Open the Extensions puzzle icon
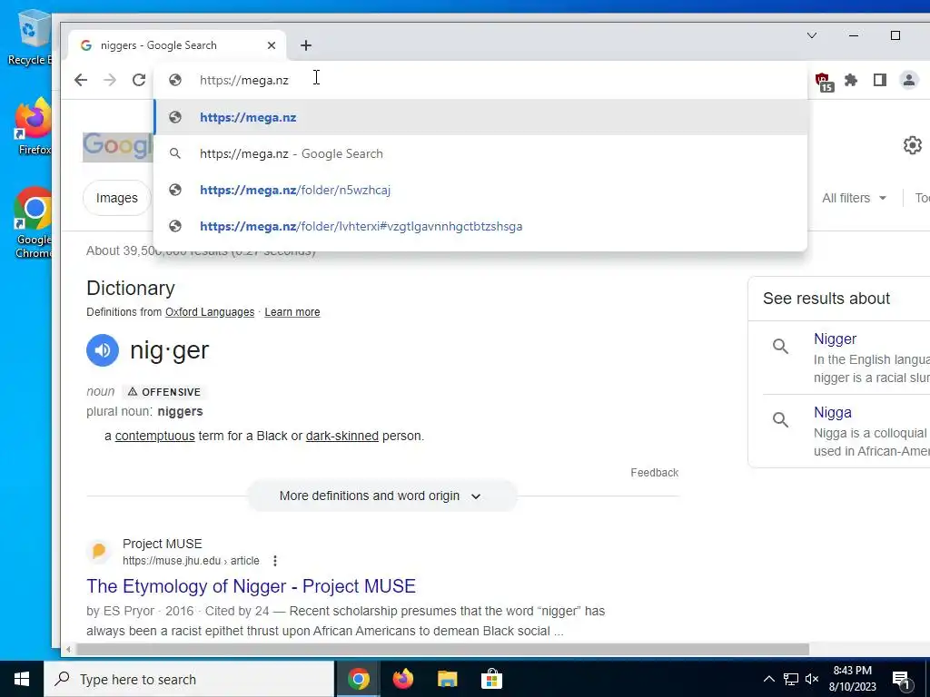Screen dimensions: 930x697 click(x=851, y=80)
